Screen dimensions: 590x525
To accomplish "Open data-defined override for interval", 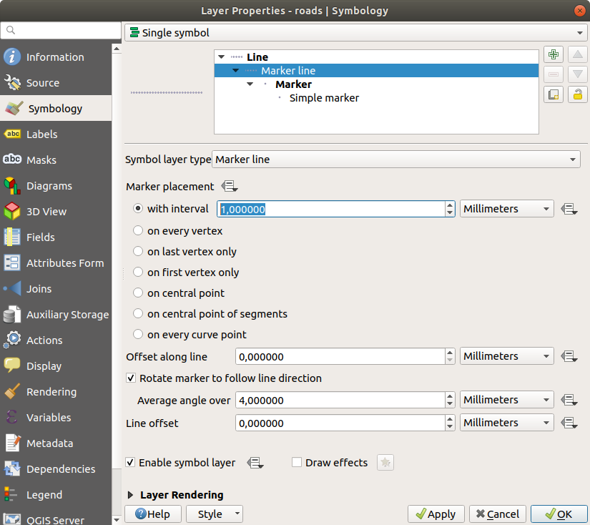I will point(569,209).
